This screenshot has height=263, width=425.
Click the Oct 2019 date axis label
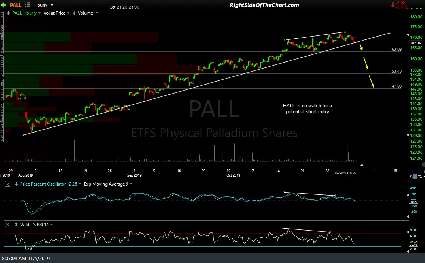pos(233,175)
